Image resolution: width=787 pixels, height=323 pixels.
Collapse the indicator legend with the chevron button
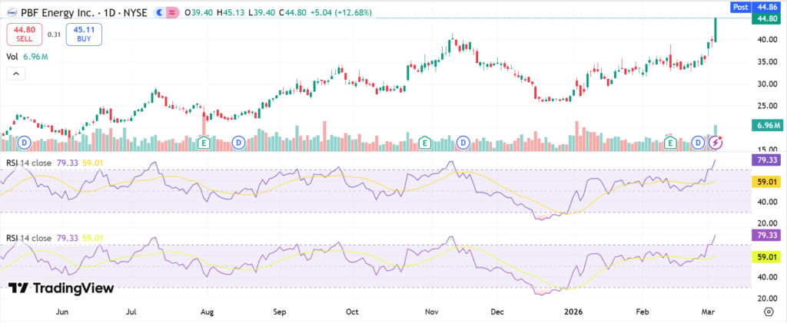(x=15, y=74)
